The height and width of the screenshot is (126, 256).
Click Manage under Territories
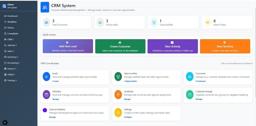coord(127,99)
